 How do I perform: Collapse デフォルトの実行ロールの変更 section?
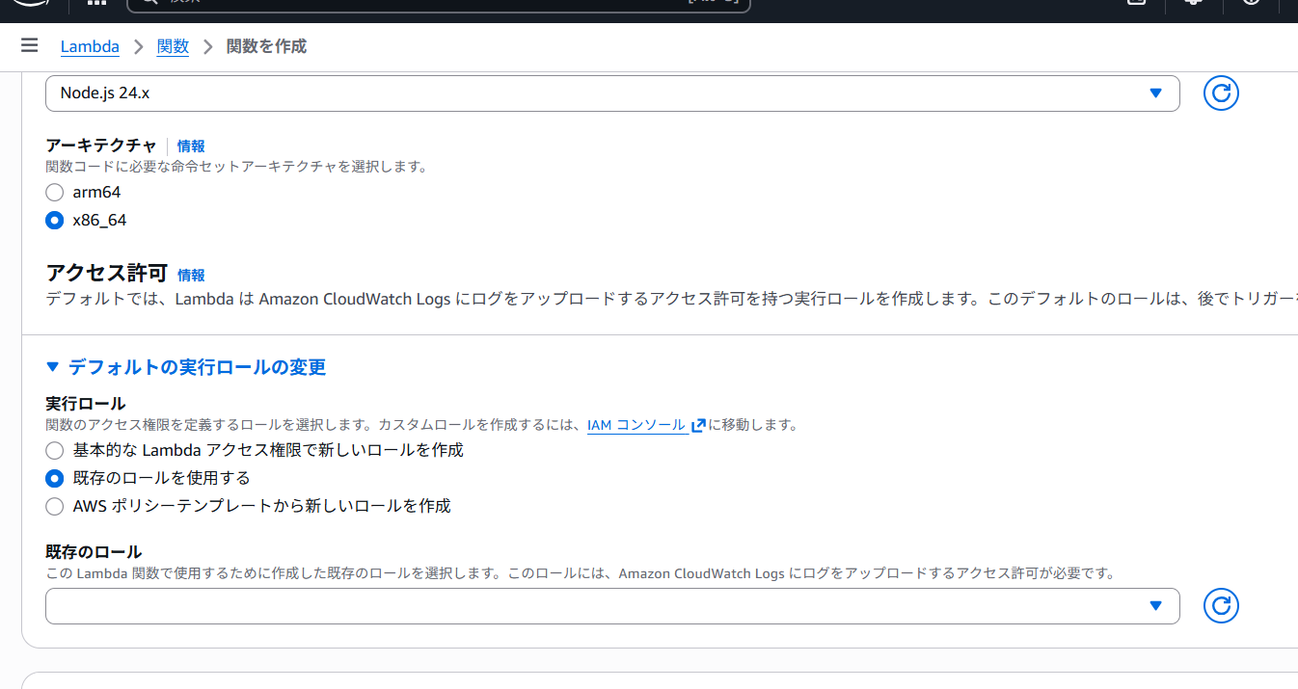pyautogui.click(x=186, y=367)
